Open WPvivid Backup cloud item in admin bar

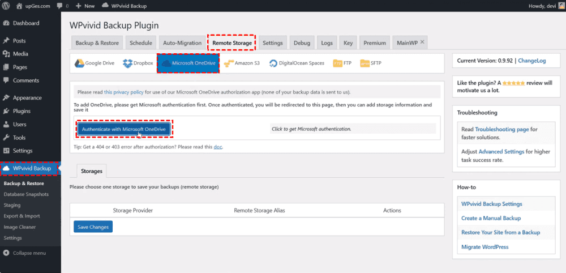click(124, 6)
